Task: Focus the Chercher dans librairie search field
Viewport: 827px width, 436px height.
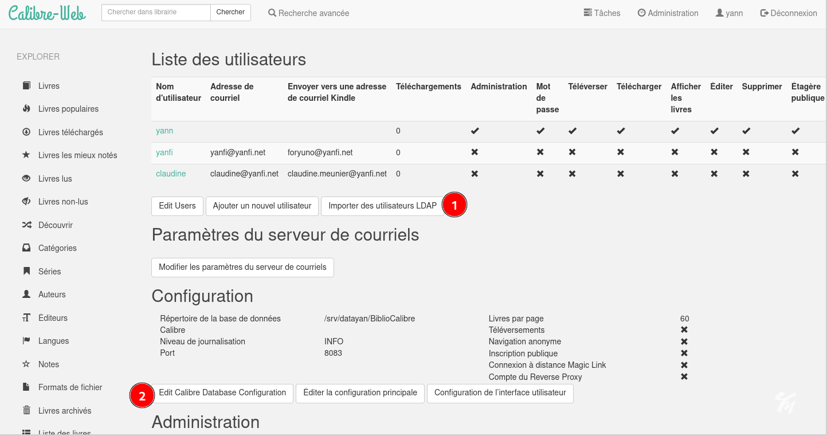Action: pyautogui.click(x=156, y=12)
